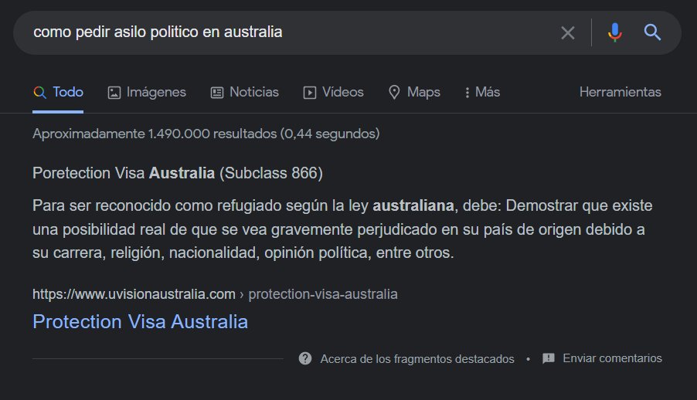Open the Protection Visa Australia link
The width and height of the screenshot is (697, 400).
click(x=140, y=322)
